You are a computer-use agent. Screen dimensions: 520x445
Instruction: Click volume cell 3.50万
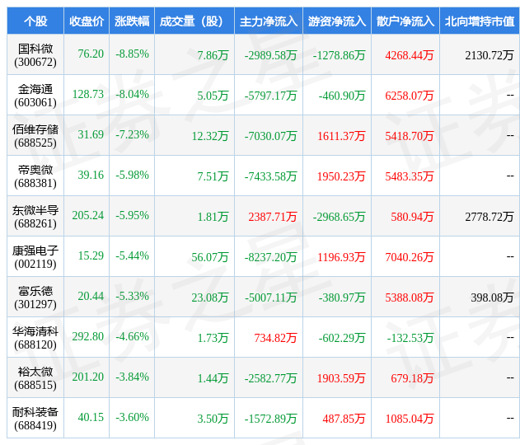pyautogui.click(x=213, y=419)
